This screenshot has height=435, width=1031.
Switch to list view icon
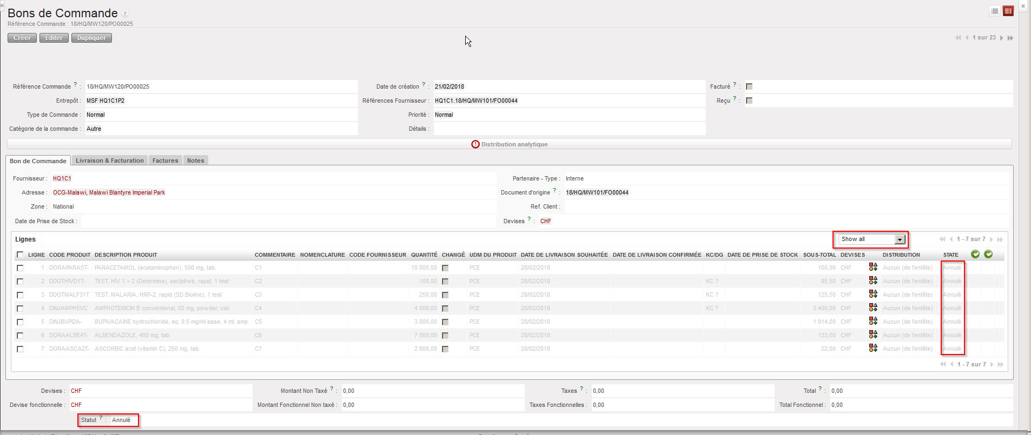(x=995, y=11)
